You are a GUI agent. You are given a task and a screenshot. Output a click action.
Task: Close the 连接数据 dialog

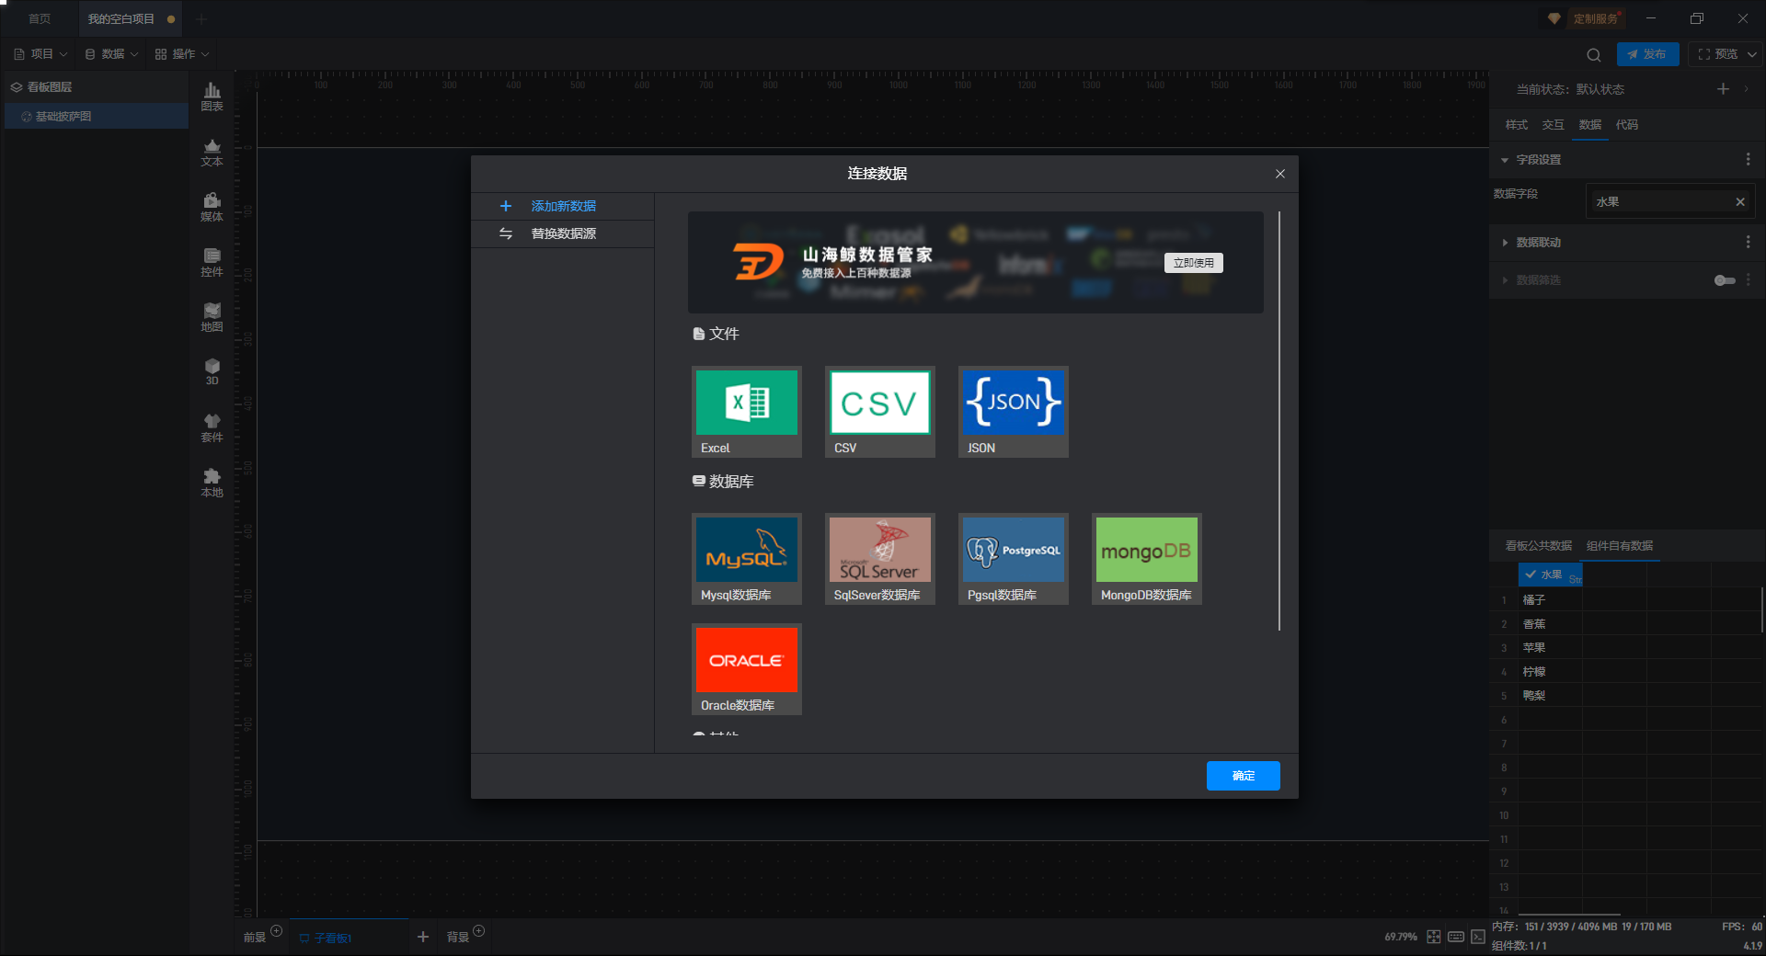(1279, 174)
